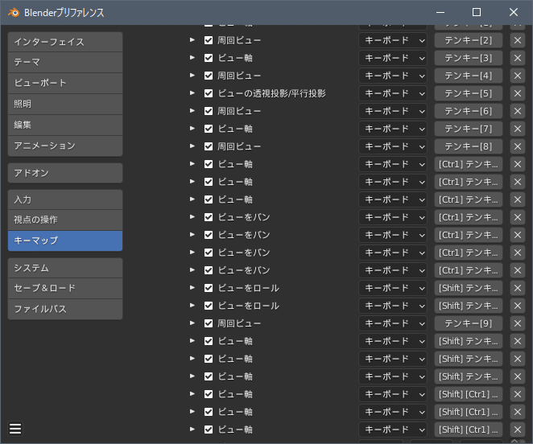
Task: Open the ビューポート section
Action: tap(65, 83)
